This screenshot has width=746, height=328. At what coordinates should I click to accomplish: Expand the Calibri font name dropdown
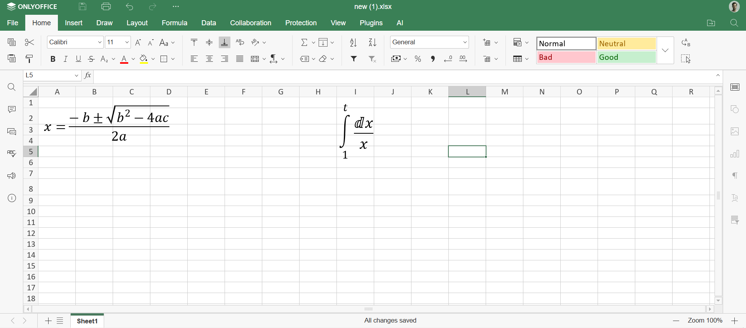point(99,42)
